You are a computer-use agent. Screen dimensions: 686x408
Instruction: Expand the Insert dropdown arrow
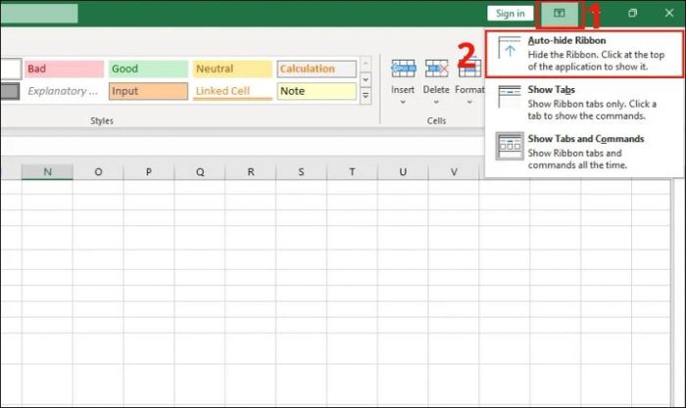(403, 102)
